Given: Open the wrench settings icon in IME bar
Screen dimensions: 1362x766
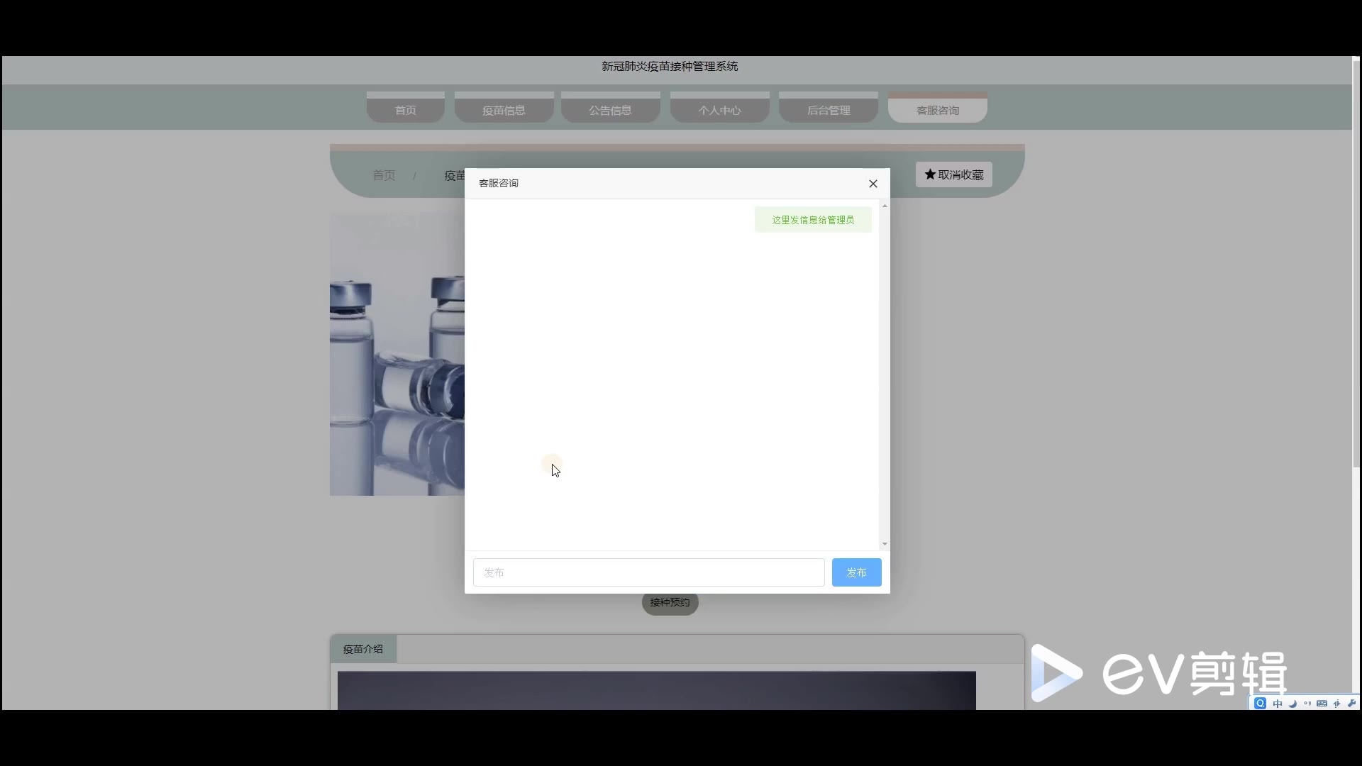Looking at the screenshot, I should click(x=1351, y=704).
